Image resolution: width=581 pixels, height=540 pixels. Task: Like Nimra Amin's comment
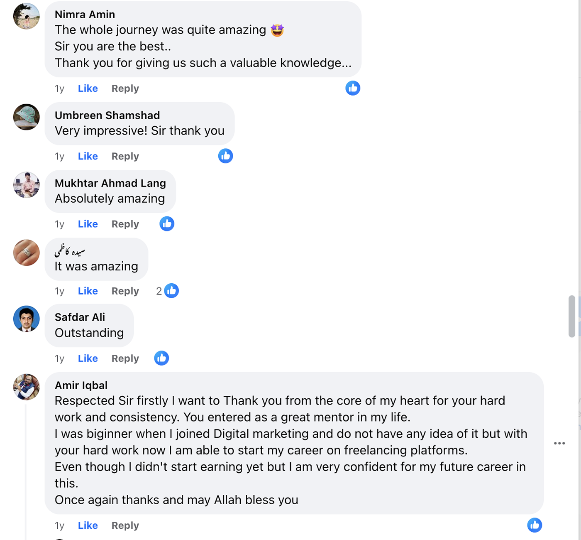point(88,88)
